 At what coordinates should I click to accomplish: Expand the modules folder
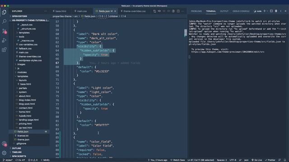[22, 72]
